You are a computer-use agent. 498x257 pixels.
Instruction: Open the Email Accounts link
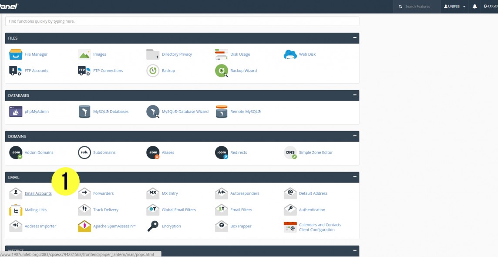[x=38, y=193]
